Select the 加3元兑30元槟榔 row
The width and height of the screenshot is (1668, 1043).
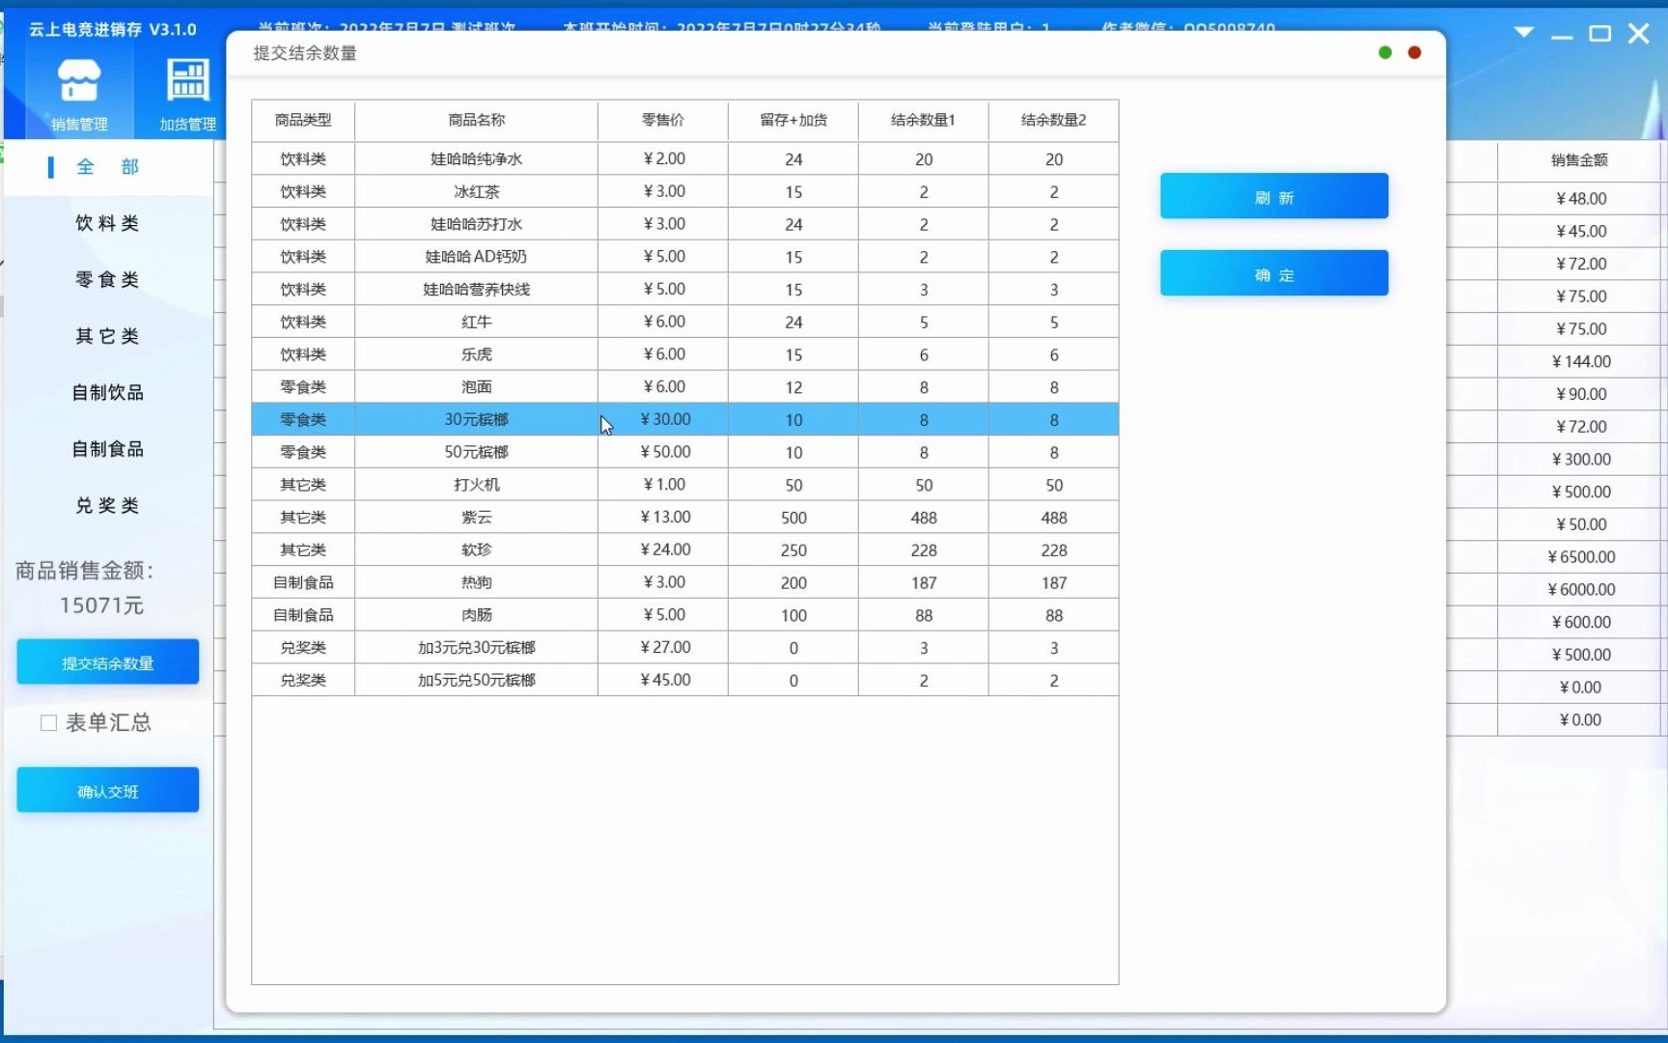click(x=685, y=648)
